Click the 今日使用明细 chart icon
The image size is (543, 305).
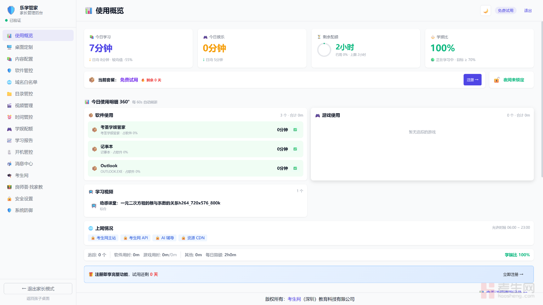(x=87, y=102)
